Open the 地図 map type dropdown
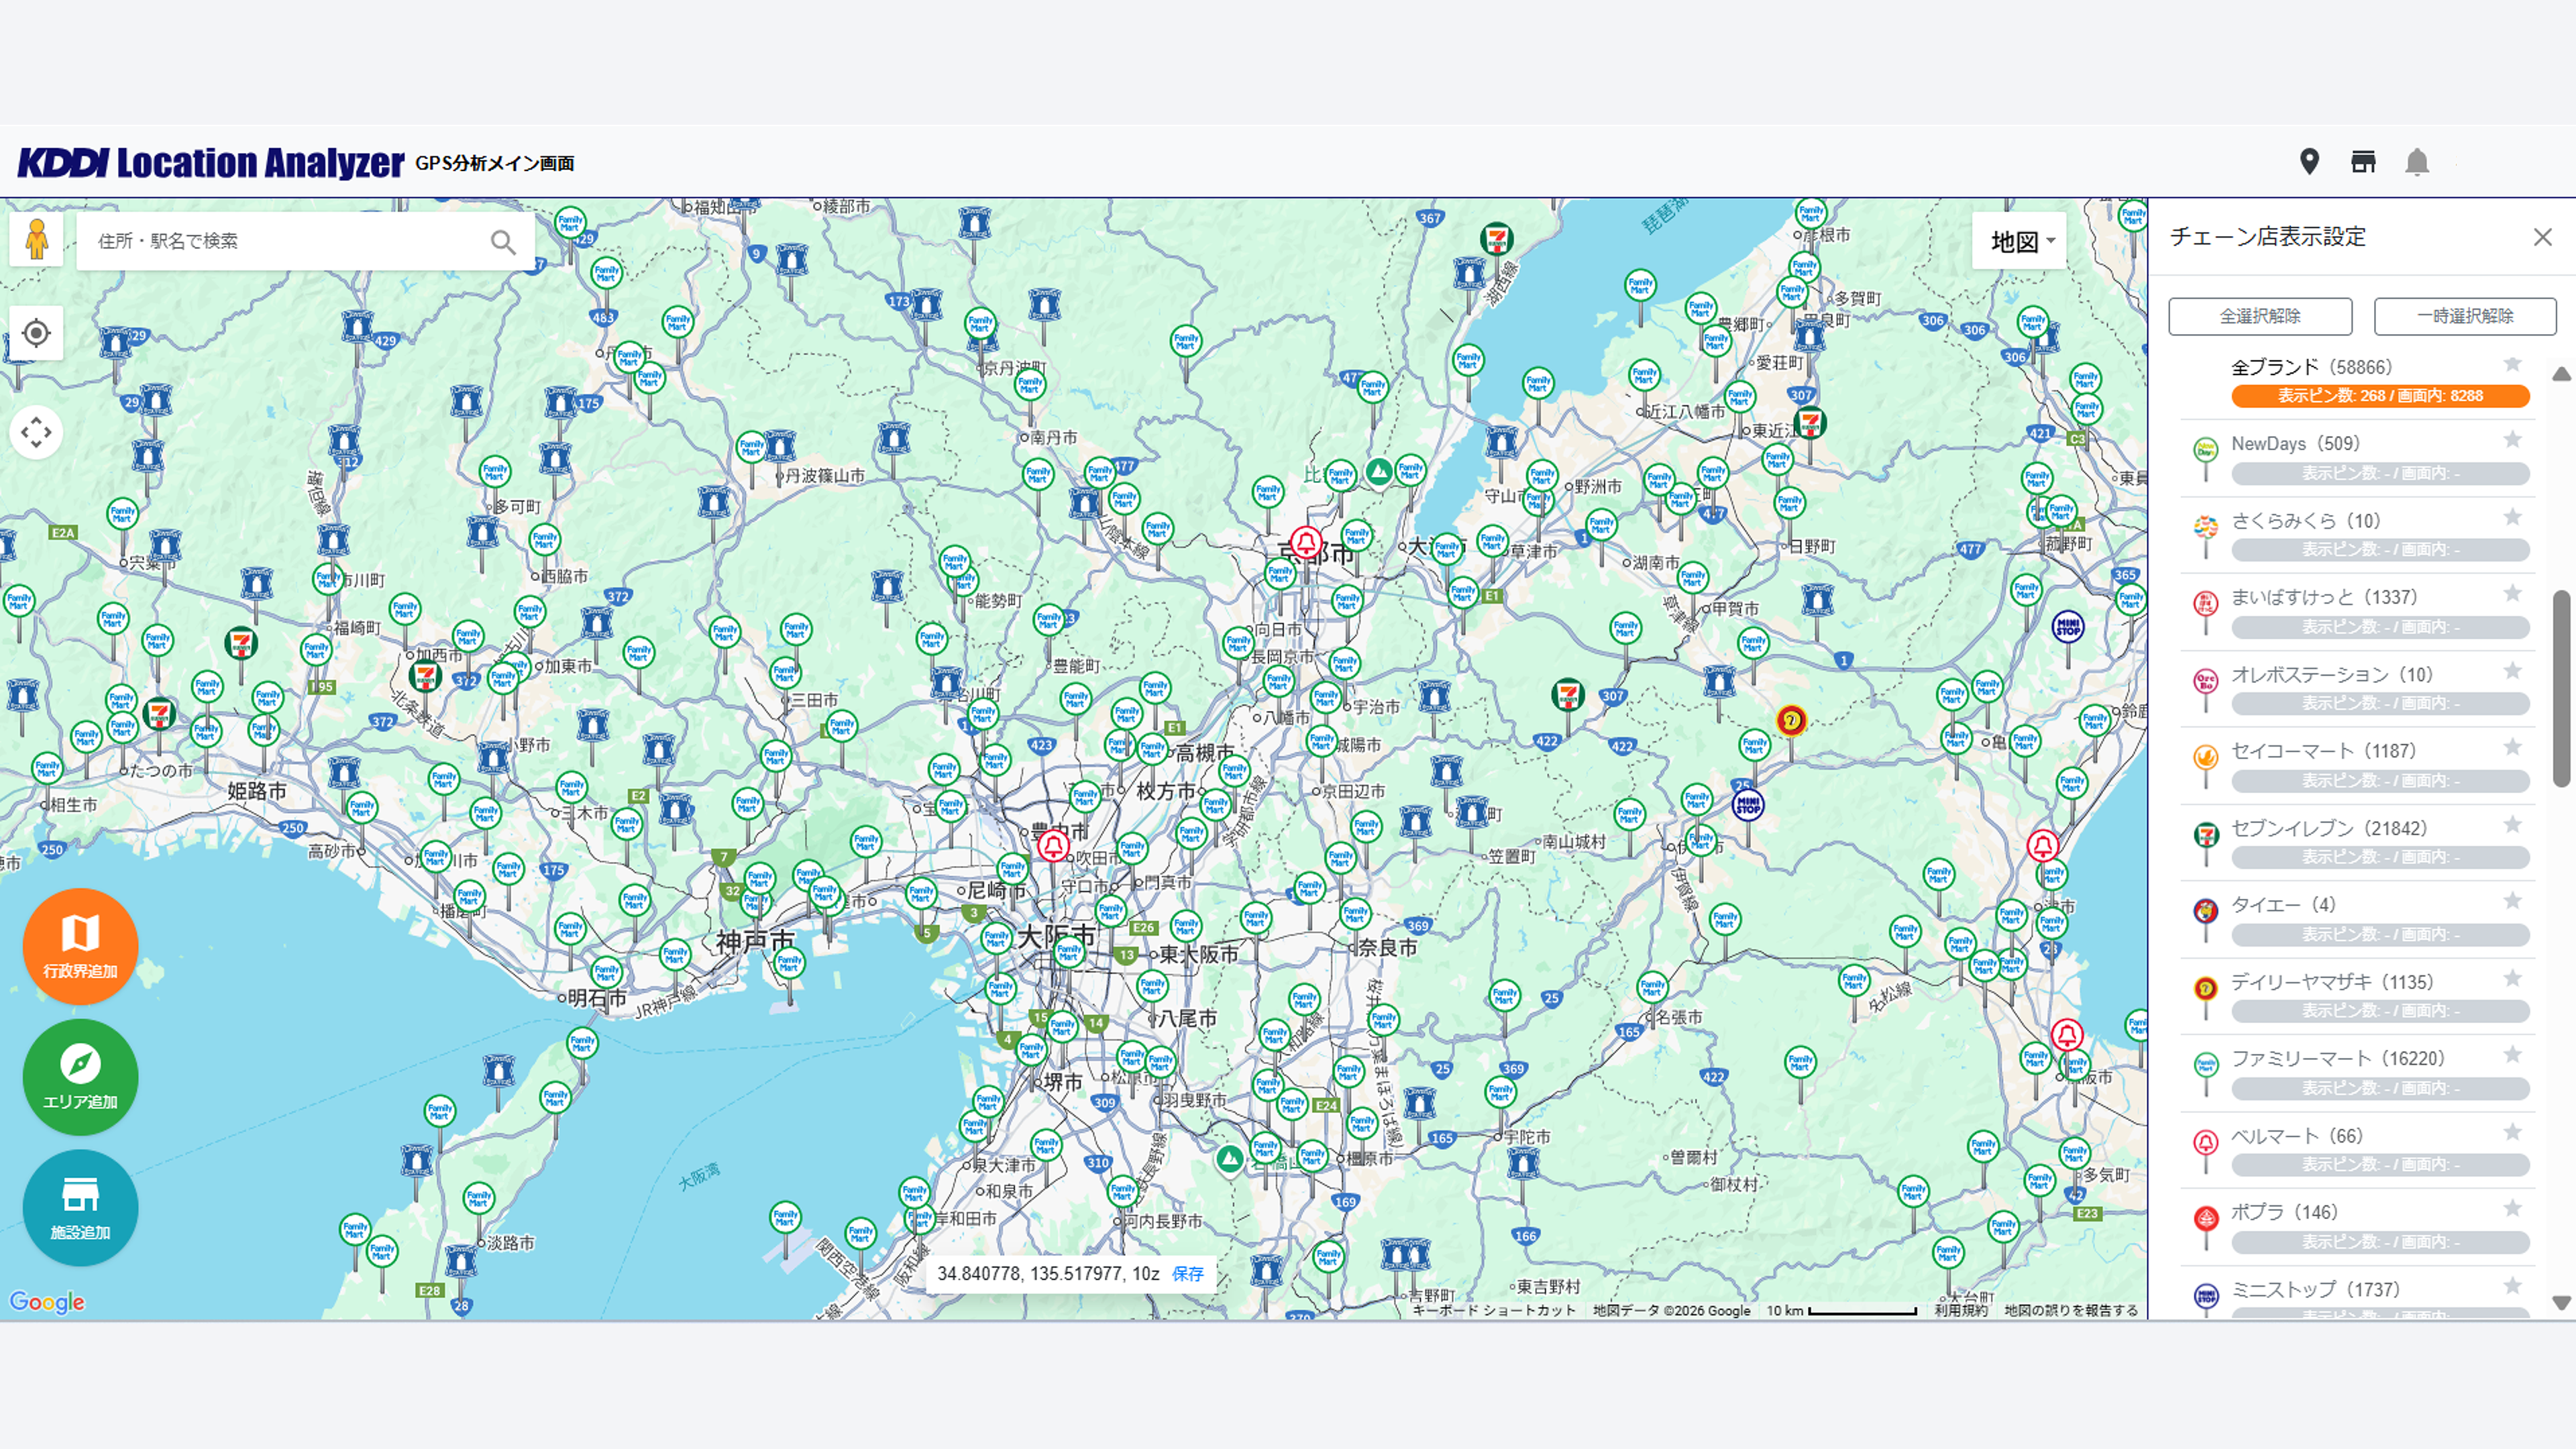This screenshot has height=1449, width=2576. tap(2020, 241)
